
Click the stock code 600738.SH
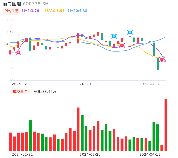point(36,4)
